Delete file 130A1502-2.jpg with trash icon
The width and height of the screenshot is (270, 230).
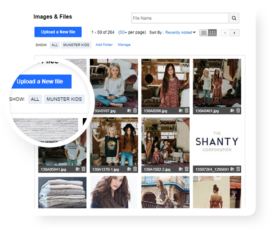click(x=187, y=169)
